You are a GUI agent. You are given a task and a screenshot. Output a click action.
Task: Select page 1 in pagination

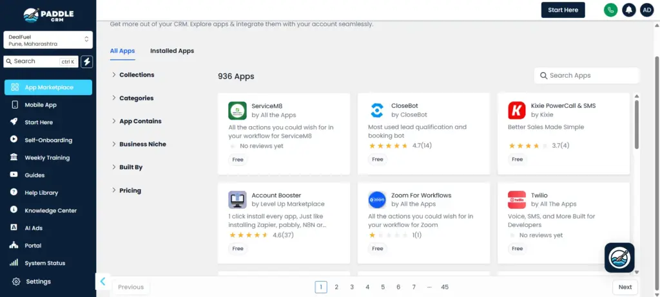pyautogui.click(x=321, y=287)
